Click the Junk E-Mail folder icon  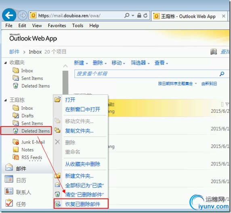point(16,142)
